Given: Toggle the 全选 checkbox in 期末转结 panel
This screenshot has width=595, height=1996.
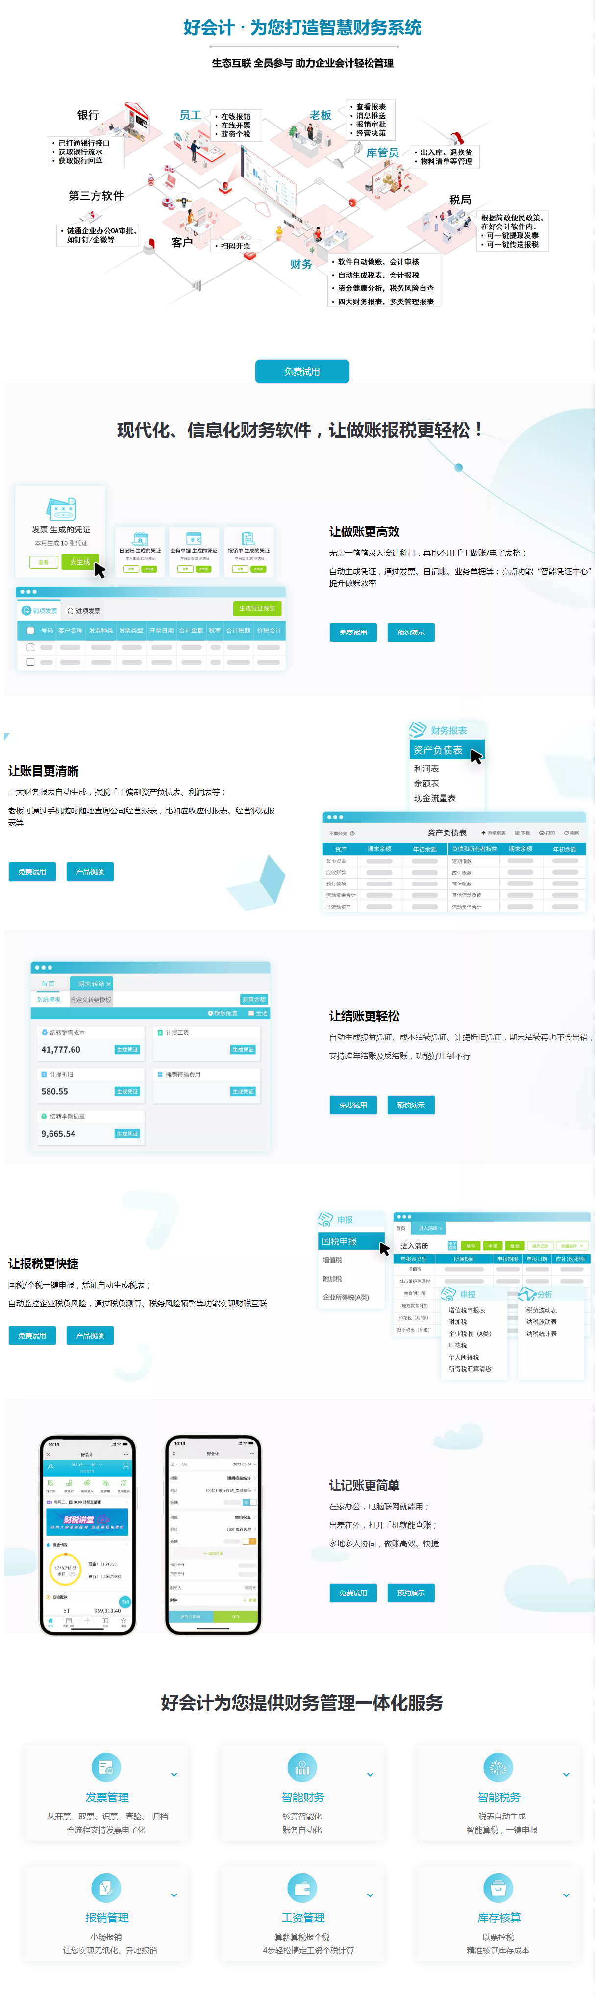Looking at the screenshot, I should 251,1013.
